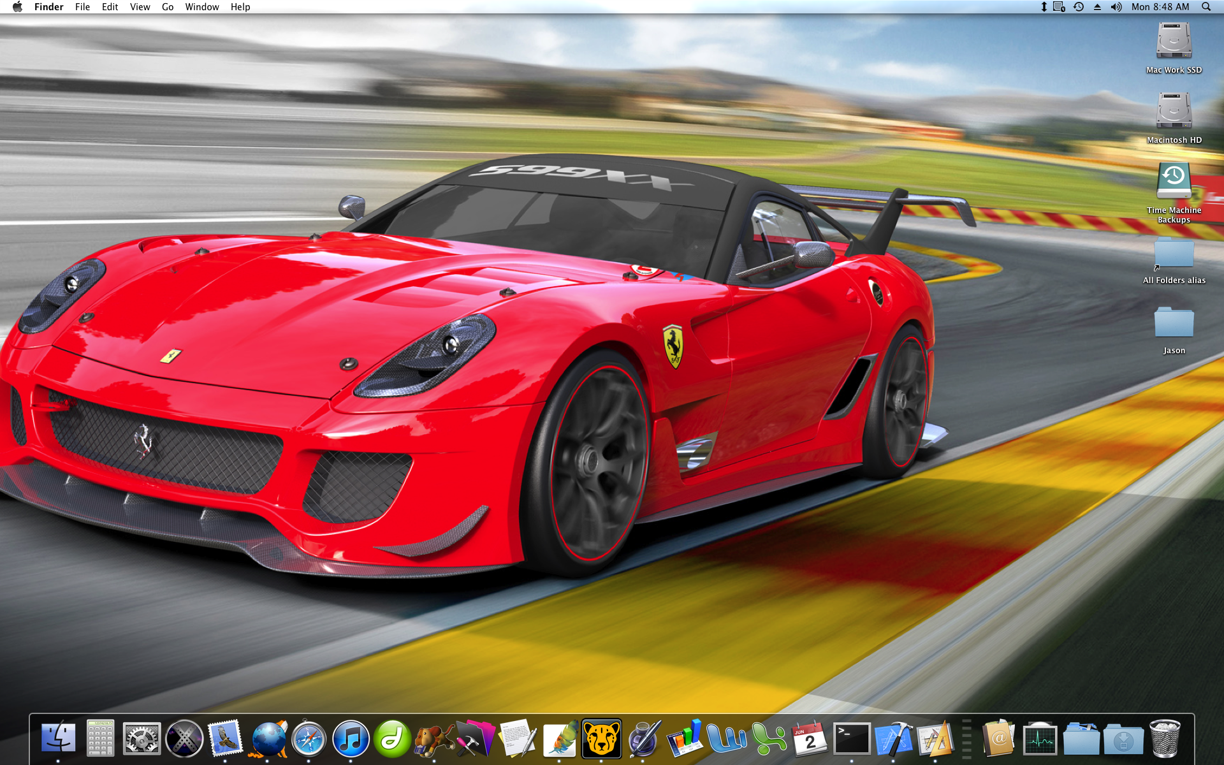Open the Time Machine status menu
The height and width of the screenshot is (765, 1224).
click(1079, 7)
